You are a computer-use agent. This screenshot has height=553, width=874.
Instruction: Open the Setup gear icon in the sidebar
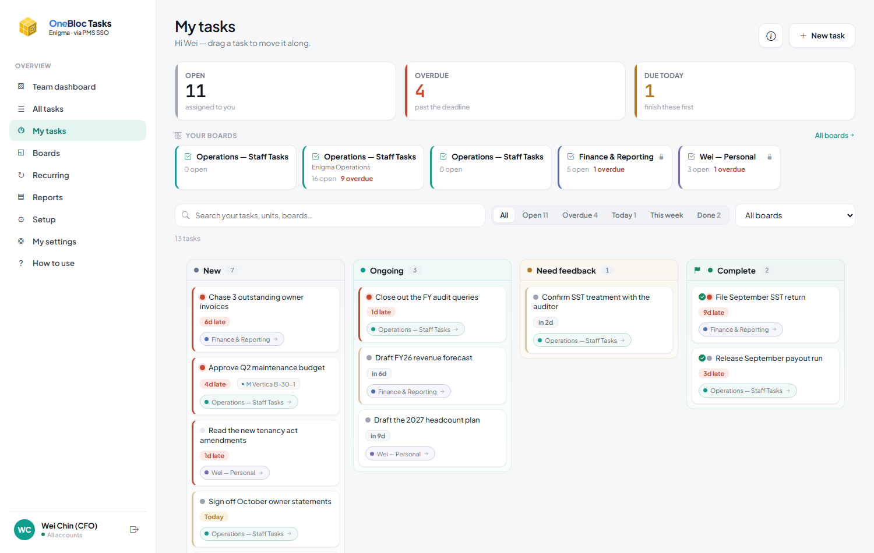21,219
